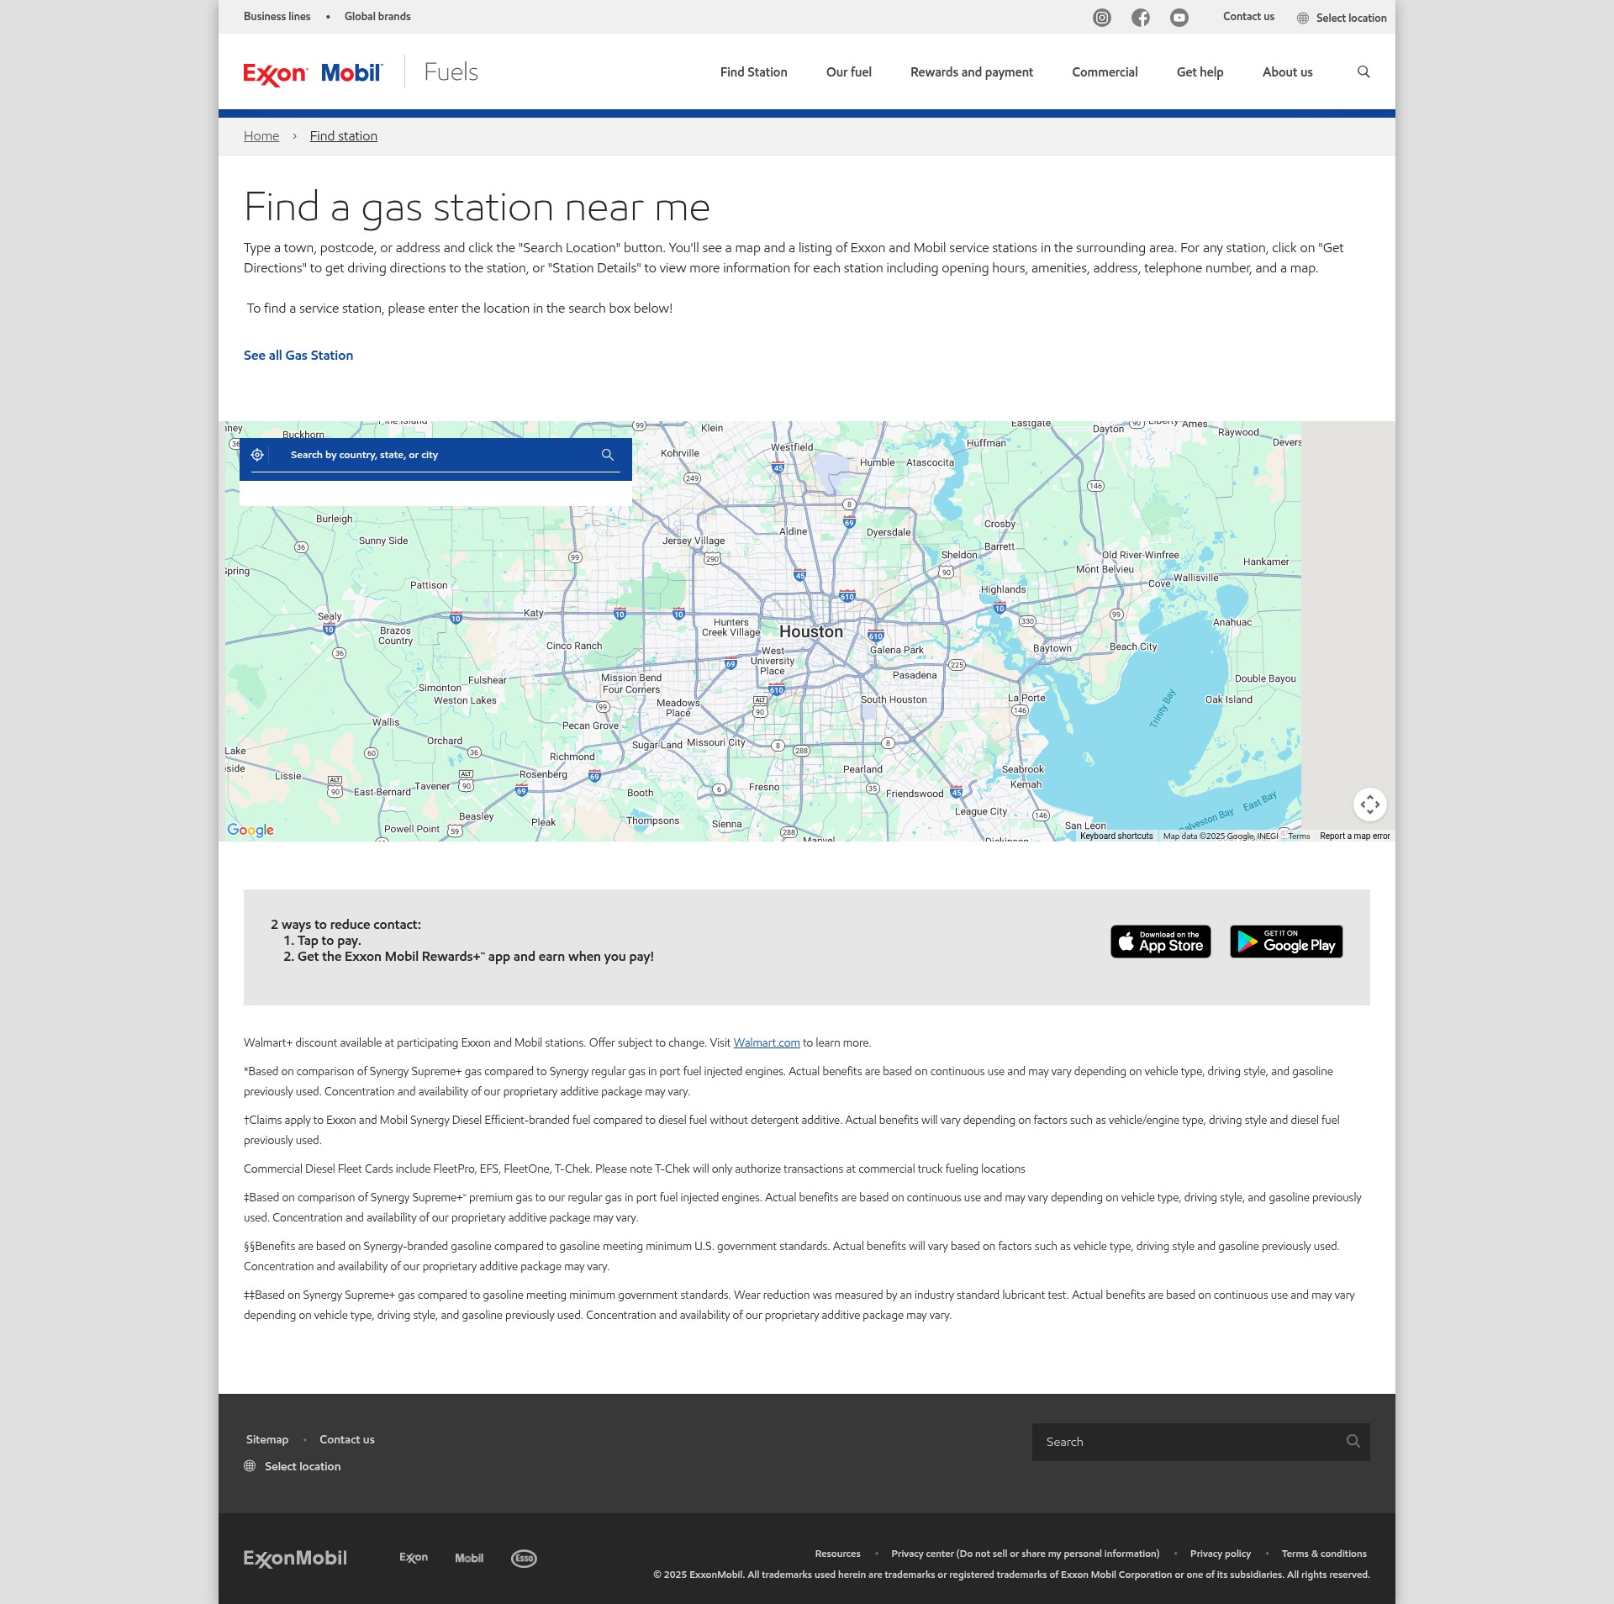Download on the App Store badge
The height and width of the screenshot is (1604, 1614).
1160,942
